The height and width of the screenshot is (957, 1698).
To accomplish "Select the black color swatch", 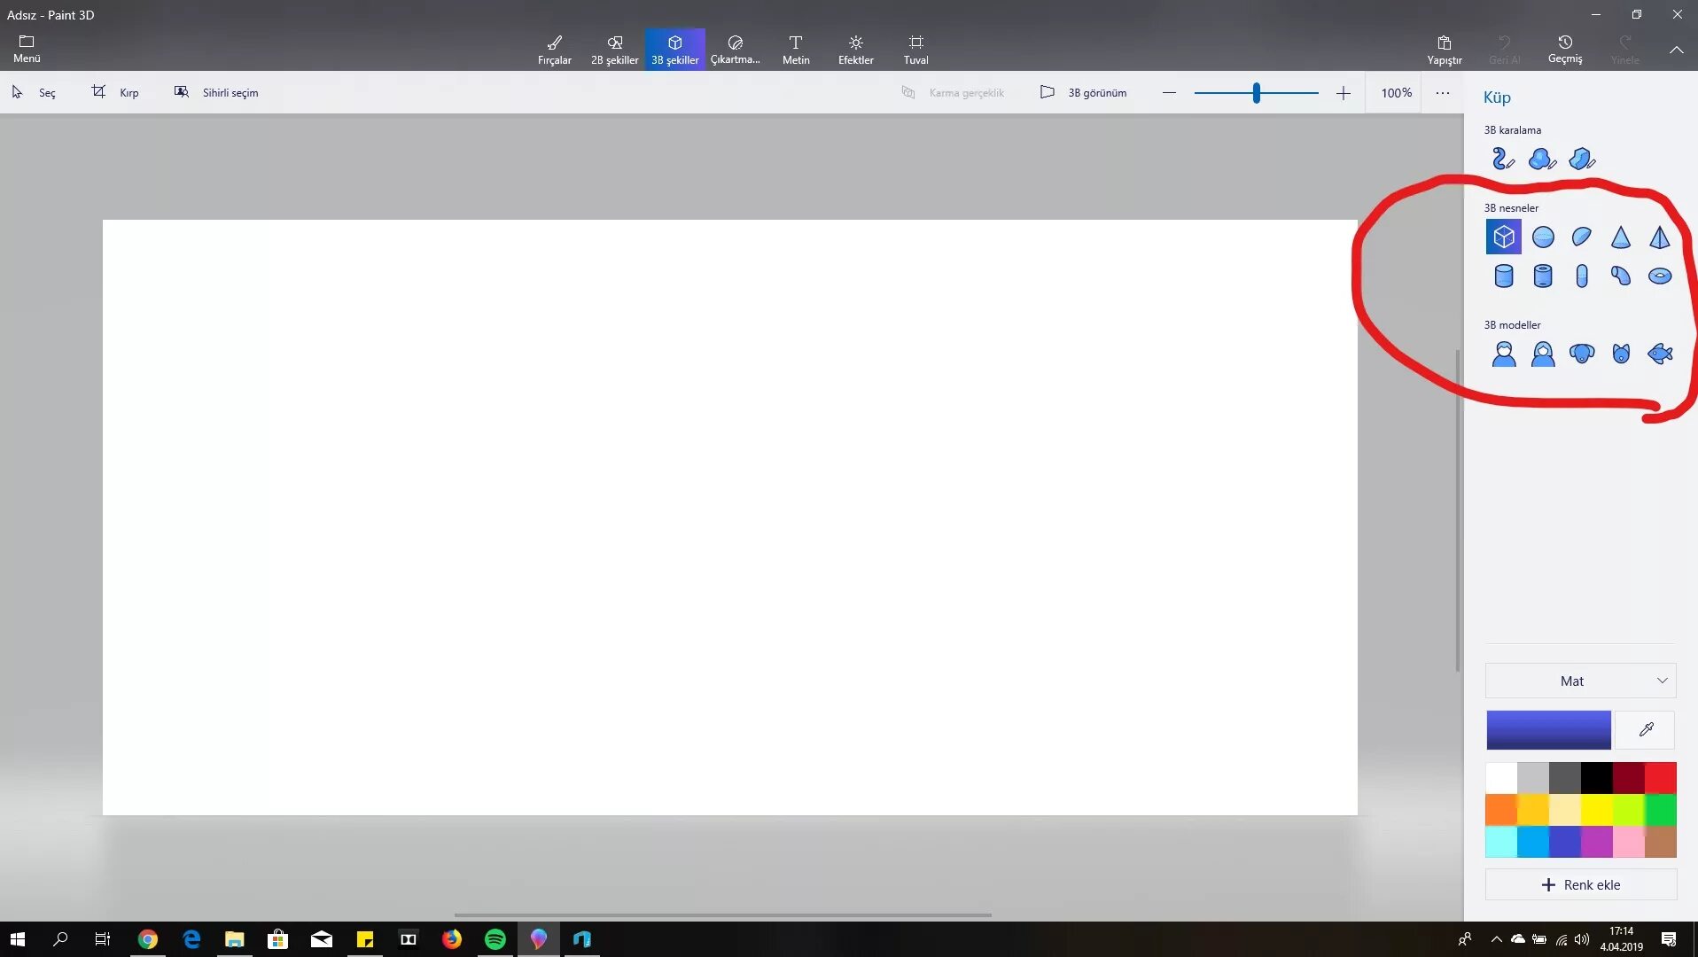I will pos(1597,778).
